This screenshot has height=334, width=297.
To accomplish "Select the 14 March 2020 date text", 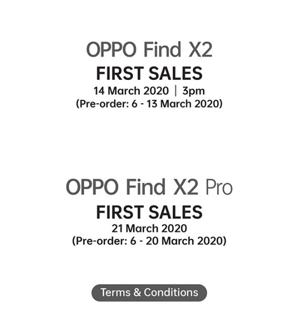I will pyautogui.click(x=131, y=91).
